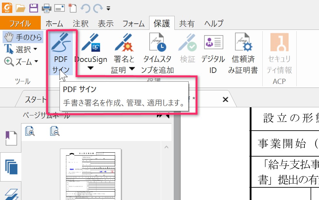319x200 pixels.
Task: Print the document via the printer icon
Action: [47, 8]
